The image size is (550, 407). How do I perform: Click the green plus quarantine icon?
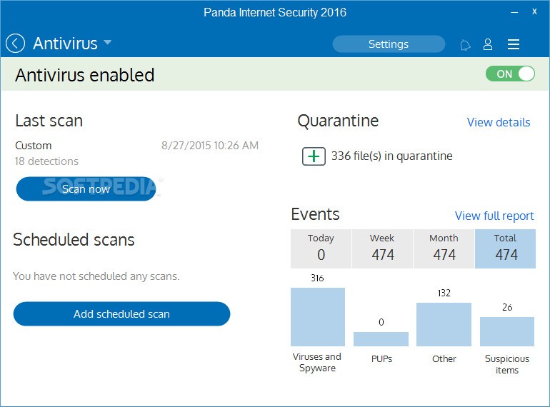[314, 156]
